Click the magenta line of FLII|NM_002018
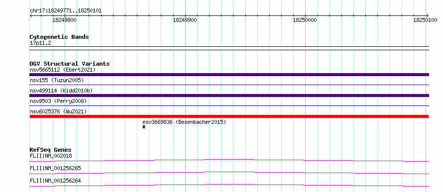The image size is (443, 192). coord(229,160)
